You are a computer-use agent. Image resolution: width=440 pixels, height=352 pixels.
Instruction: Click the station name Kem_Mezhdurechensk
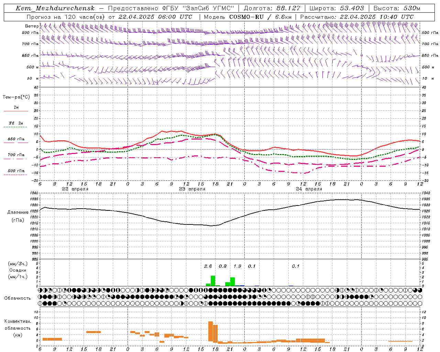[x=55, y=8]
